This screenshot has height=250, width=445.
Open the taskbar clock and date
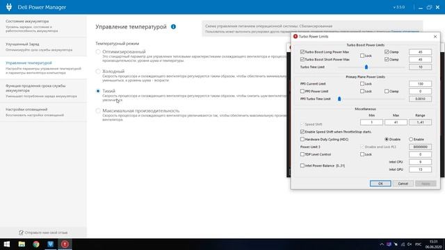(x=433, y=244)
